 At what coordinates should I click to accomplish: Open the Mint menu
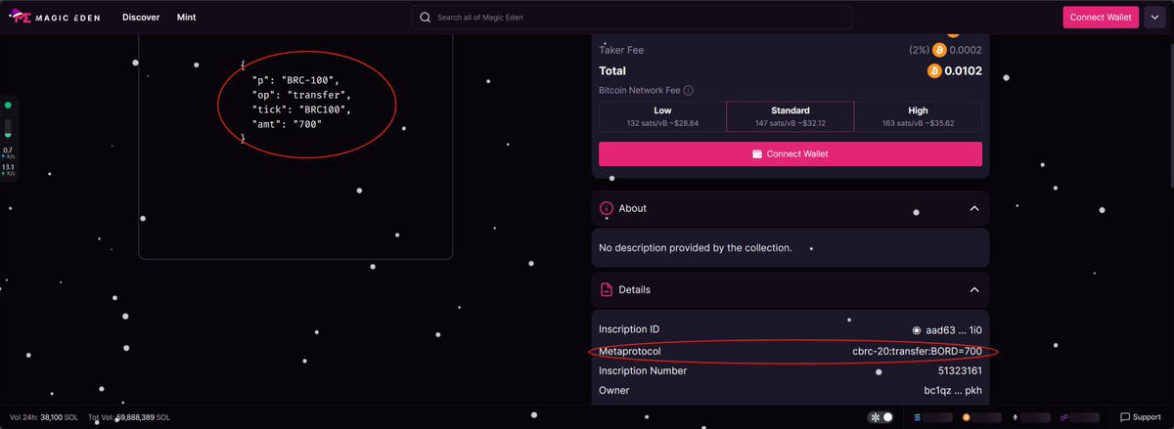tap(186, 18)
